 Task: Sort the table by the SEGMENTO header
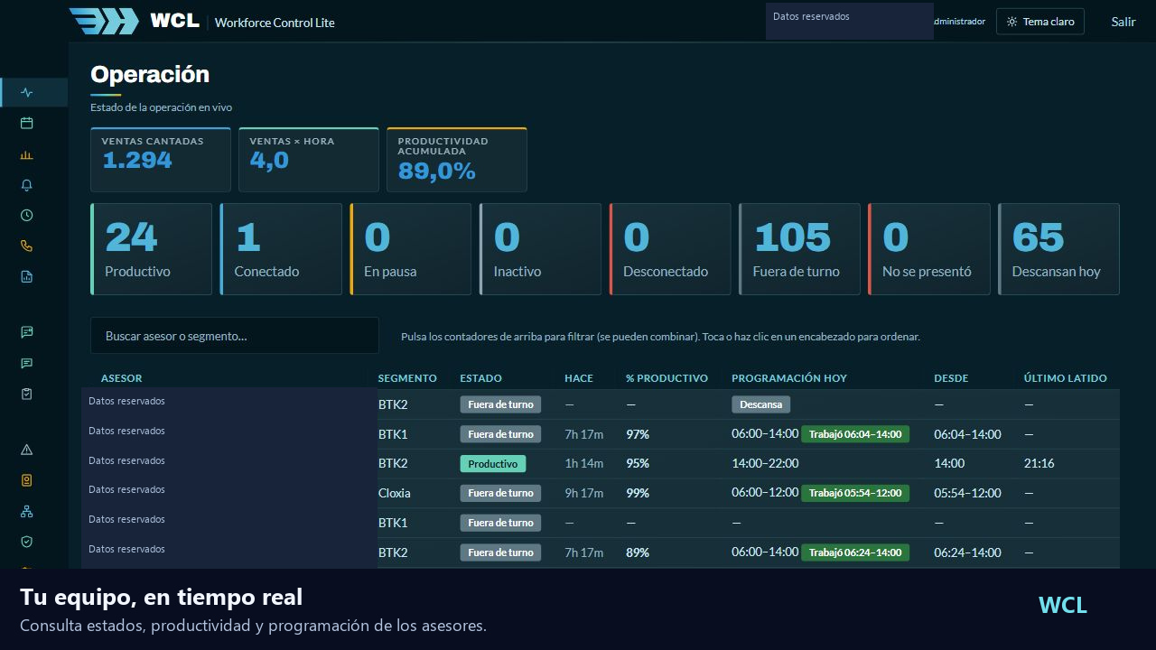(x=407, y=378)
